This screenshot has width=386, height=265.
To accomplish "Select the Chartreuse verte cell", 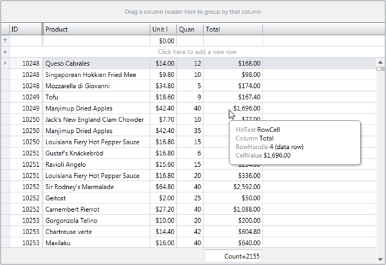I will click(x=96, y=232).
